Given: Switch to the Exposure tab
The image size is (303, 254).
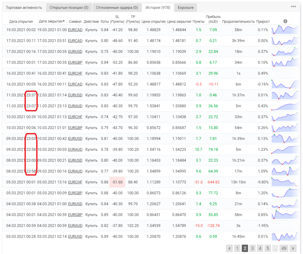Looking at the screenshot, I should tap(185, 7).
